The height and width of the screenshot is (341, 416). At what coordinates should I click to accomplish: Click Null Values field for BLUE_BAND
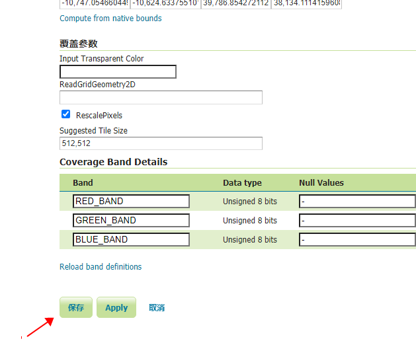pos(357,239)
